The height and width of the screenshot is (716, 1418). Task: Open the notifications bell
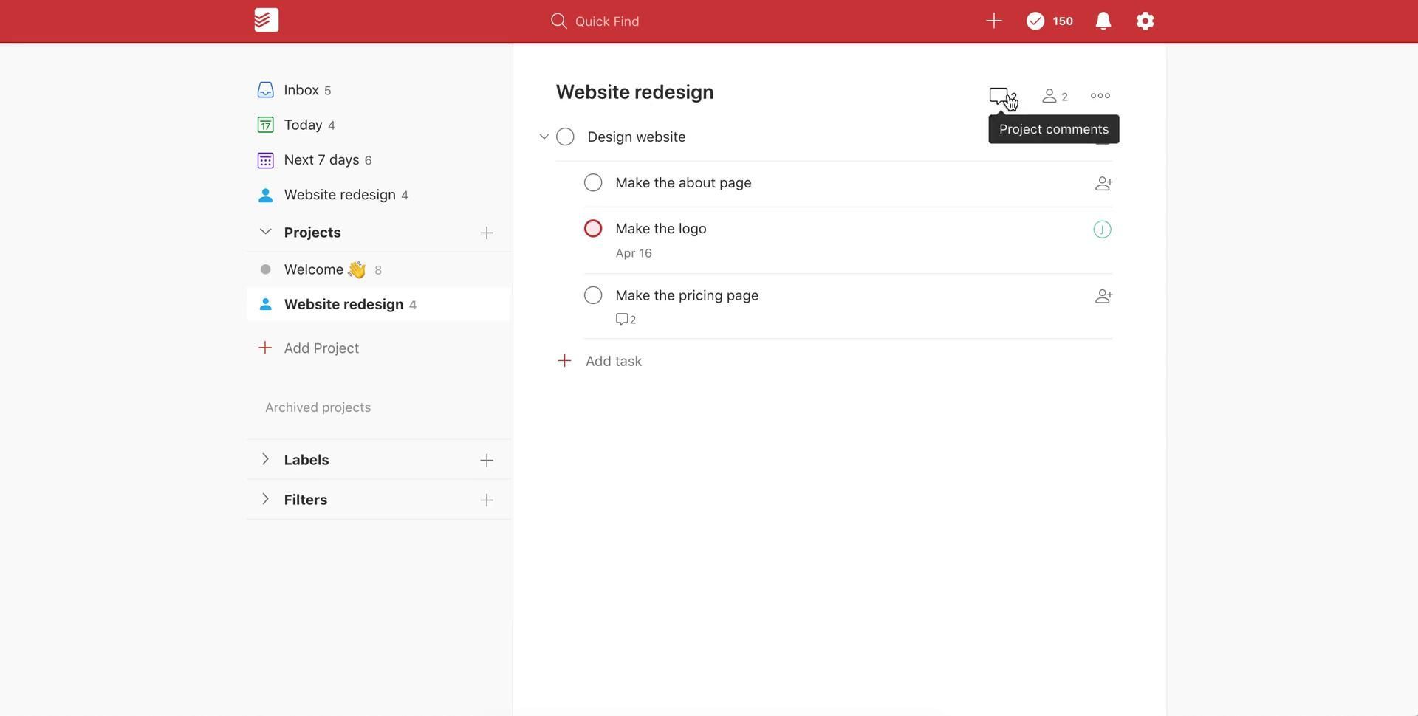pyautogui.click(x=1103, y=21)
